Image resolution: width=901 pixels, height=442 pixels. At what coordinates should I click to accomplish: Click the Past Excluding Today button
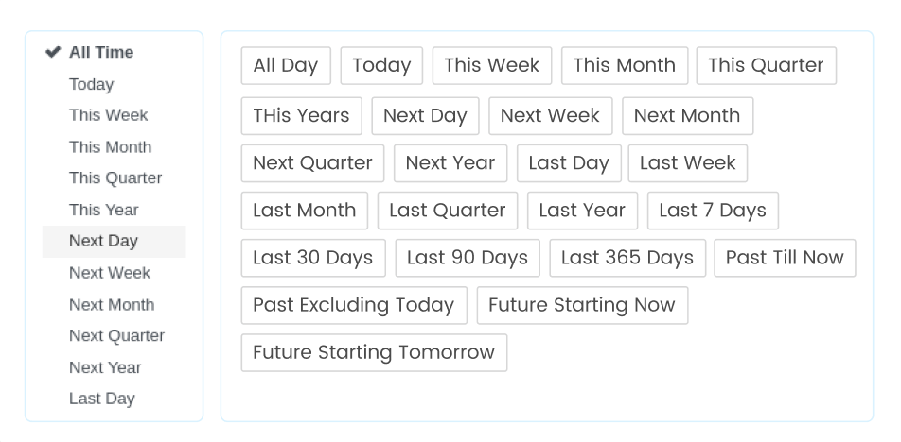pos(353,305)
